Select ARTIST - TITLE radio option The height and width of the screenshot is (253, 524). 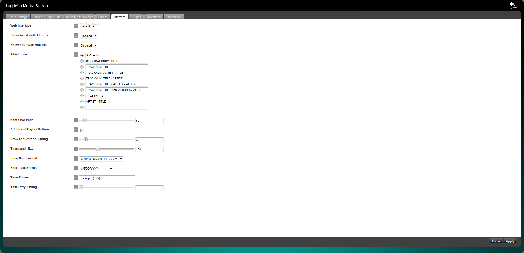point(82,101)
